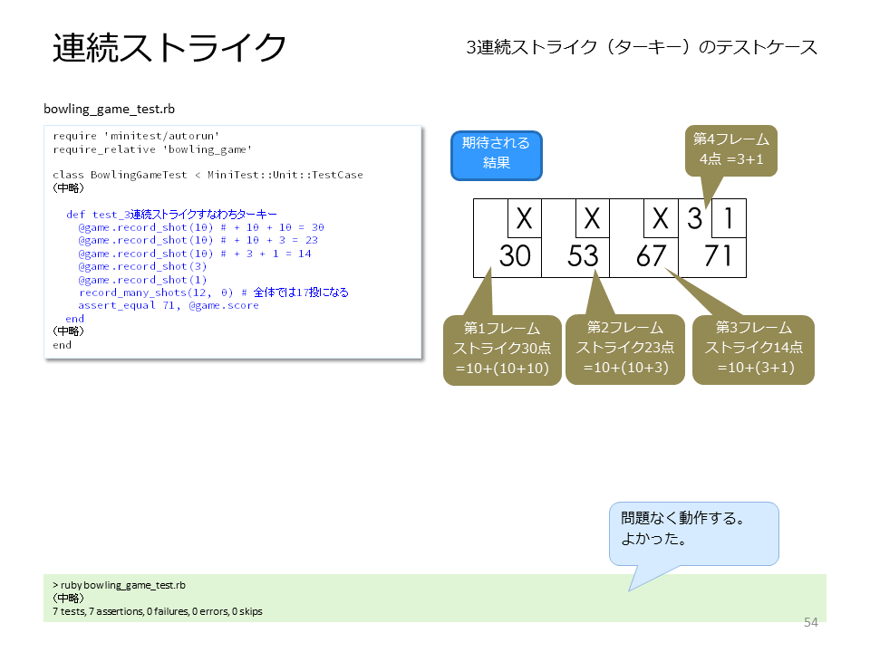The height and width of the screenshot is (652, 870).
Task: Click the 問題なく動作する speech bubble
Action: (693, 533)
